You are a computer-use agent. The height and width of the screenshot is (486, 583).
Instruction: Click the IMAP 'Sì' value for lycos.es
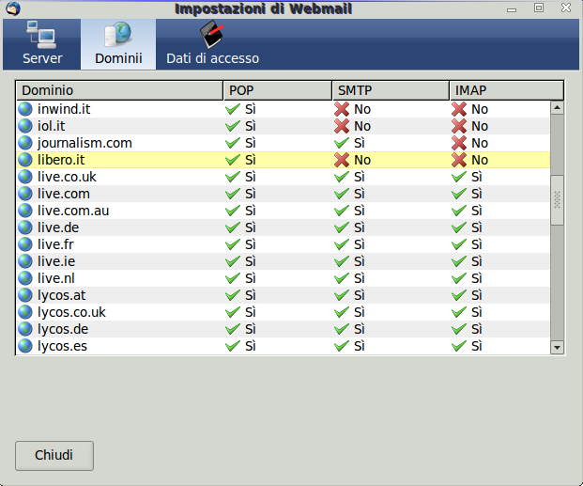click(x=477, y=346)
